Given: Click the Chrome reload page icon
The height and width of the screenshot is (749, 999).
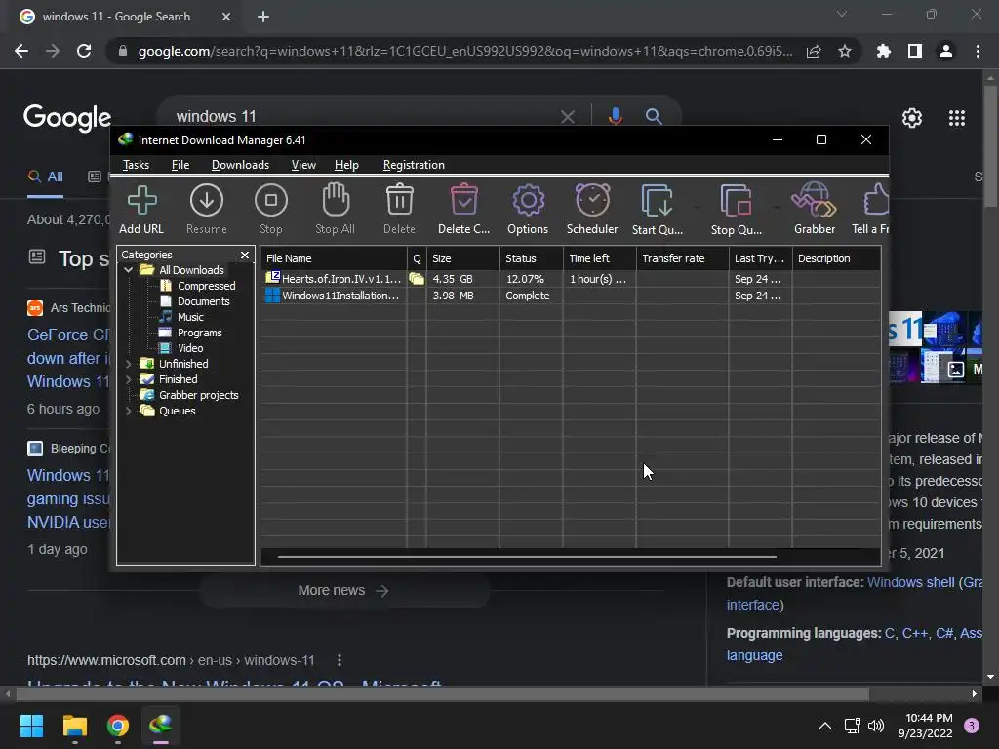Looking at the screenshot, I should 84,51.
